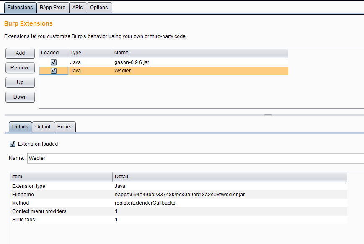Sort extensions by Name column header
This screenshot has width=364, height=244.
(x=200, y=53)
